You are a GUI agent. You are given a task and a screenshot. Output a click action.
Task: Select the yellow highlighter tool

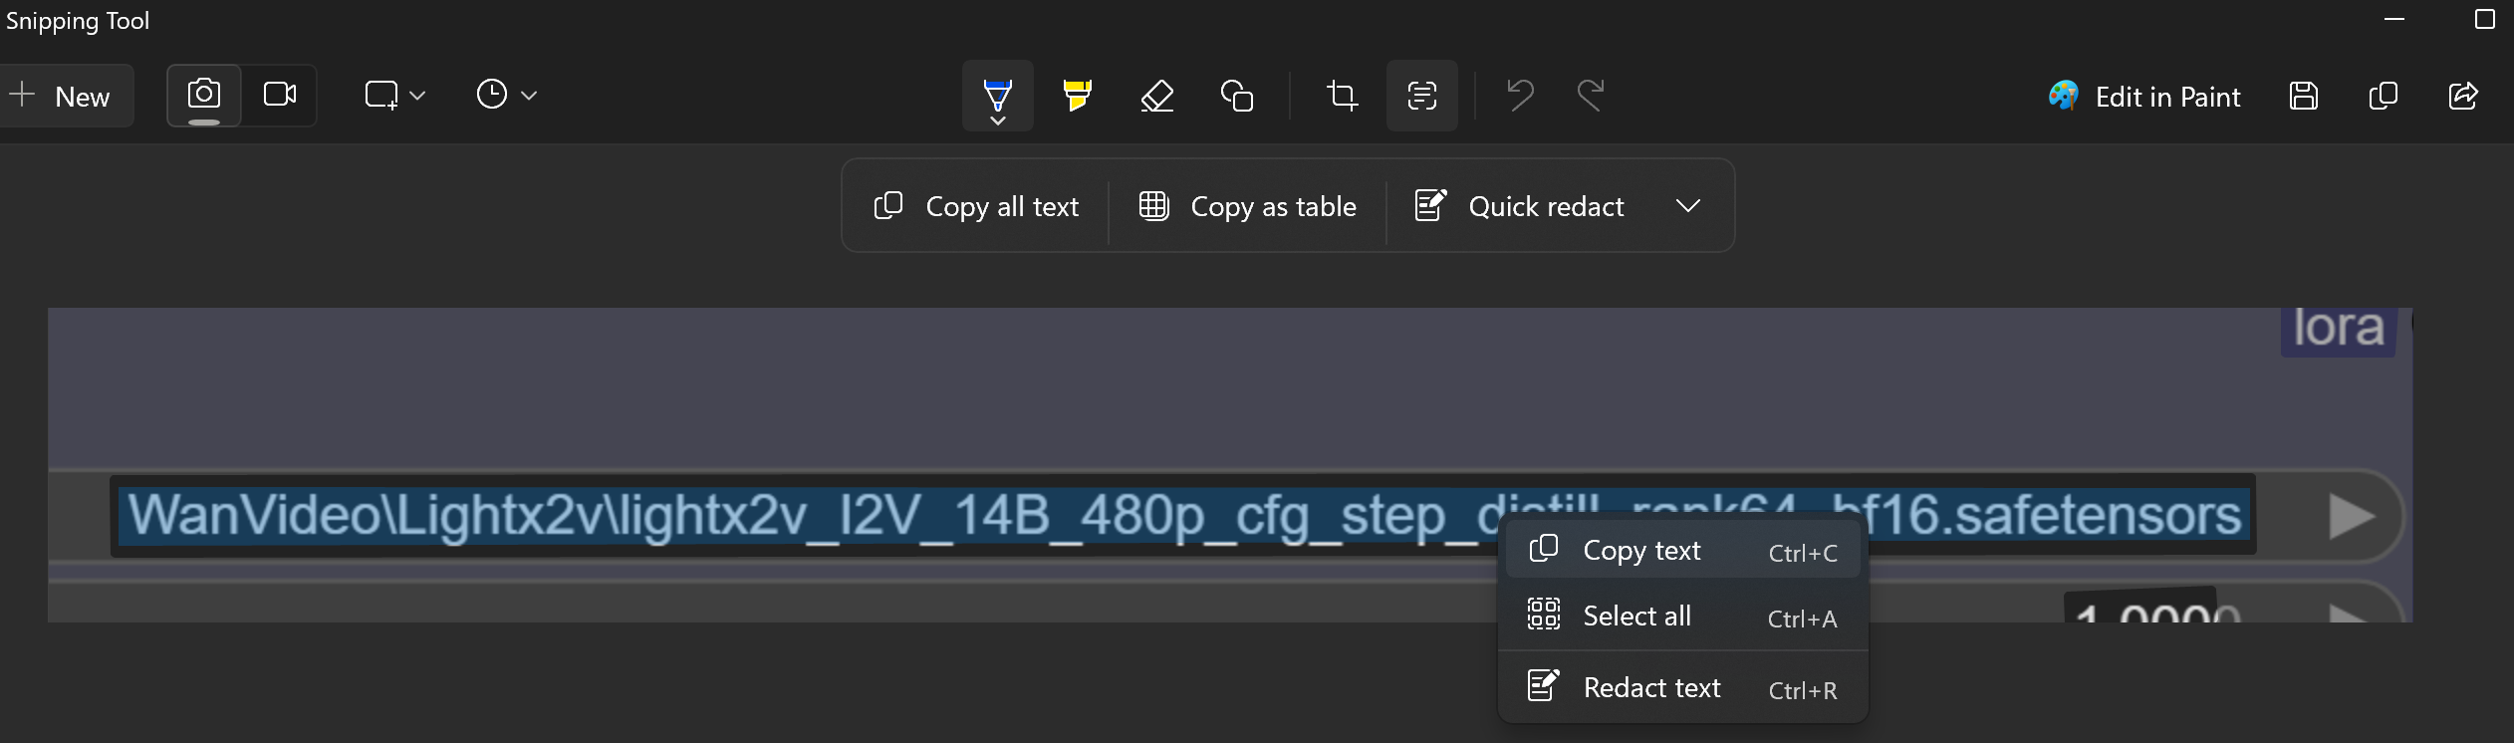pos(1077,95)
